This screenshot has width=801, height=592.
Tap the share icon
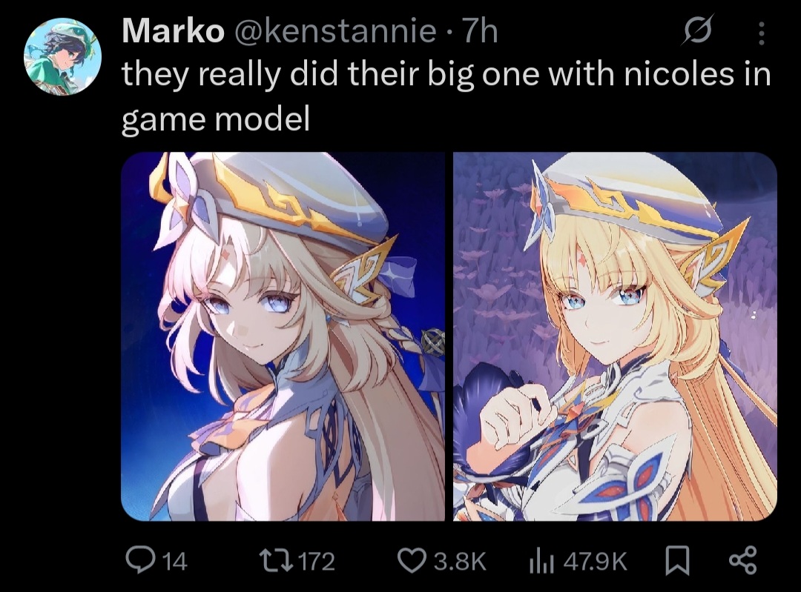coord(742,560)
